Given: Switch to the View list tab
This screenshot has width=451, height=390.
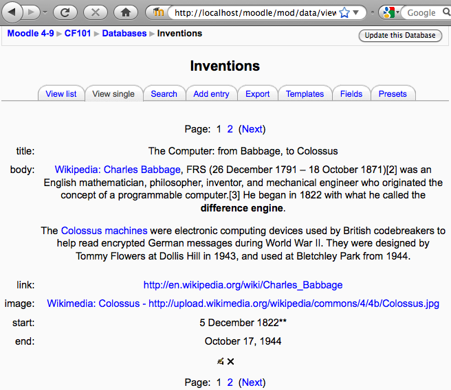Looking at the screenshot, I should (x=61, y=94).
